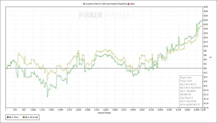Click the 'Player: ntkirt' line in the stats box

pos(186,78)
